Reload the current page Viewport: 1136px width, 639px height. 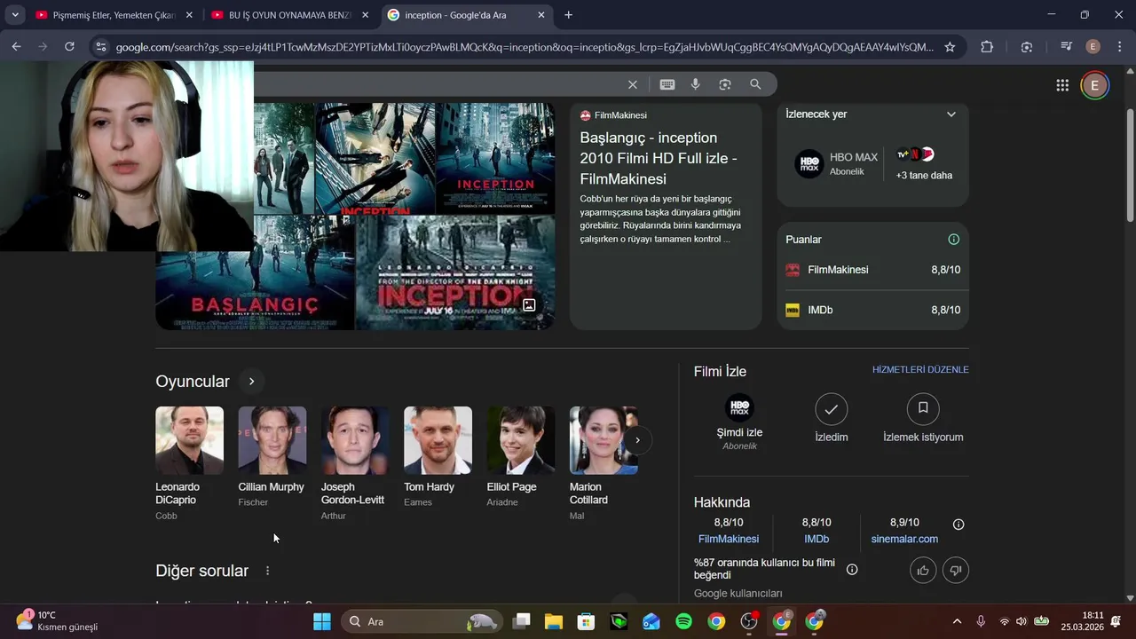69,47
